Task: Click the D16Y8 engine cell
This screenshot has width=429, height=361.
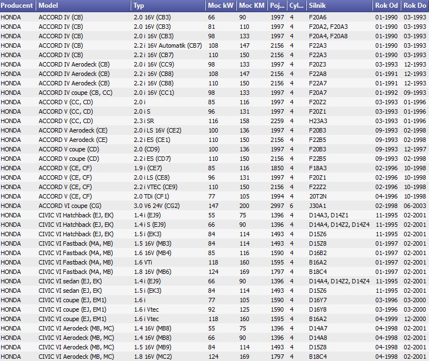Action: [318, 309]
